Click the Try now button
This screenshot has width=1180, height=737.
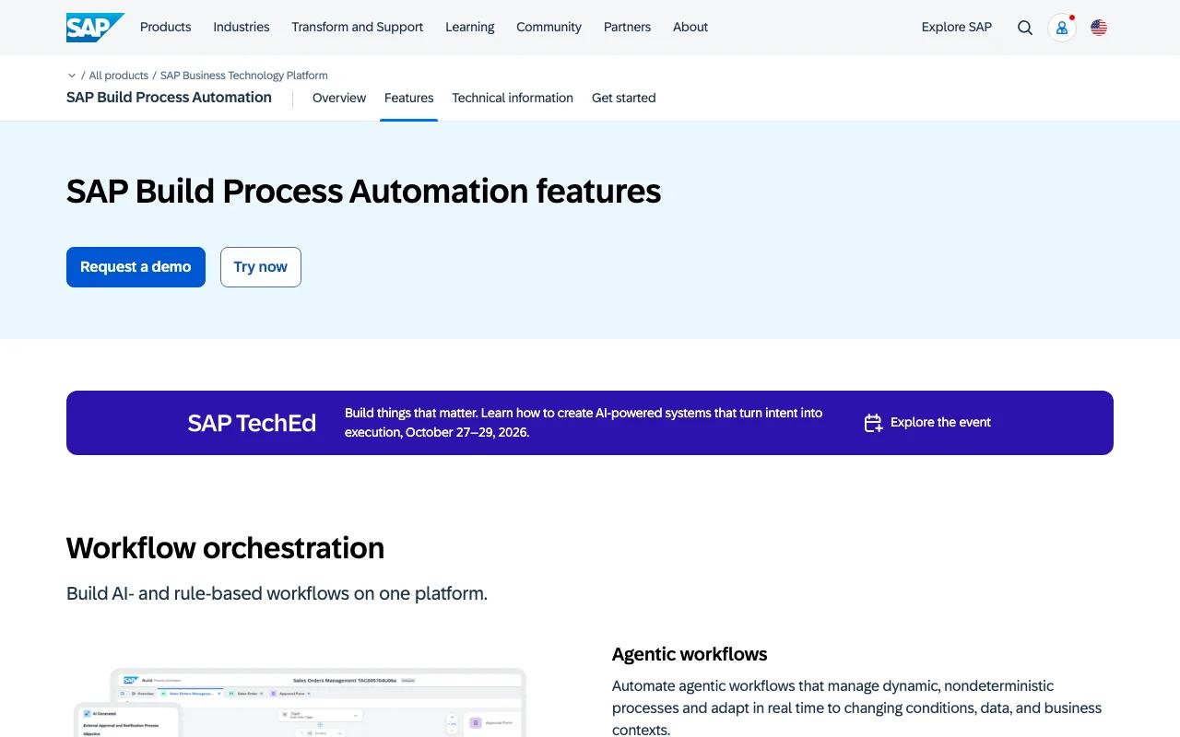pyautogui.click(x=261, y=267)
